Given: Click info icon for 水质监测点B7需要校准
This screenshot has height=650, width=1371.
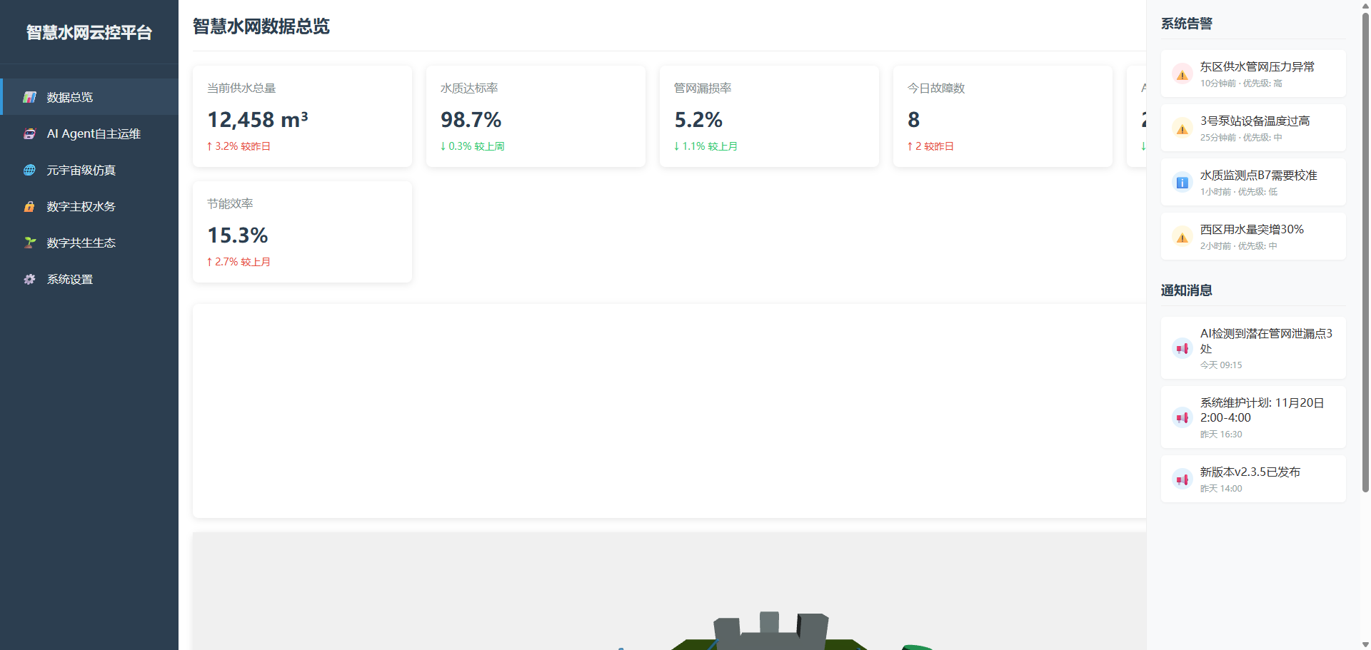Looking at the screenshot, I should pos(1182,183).
